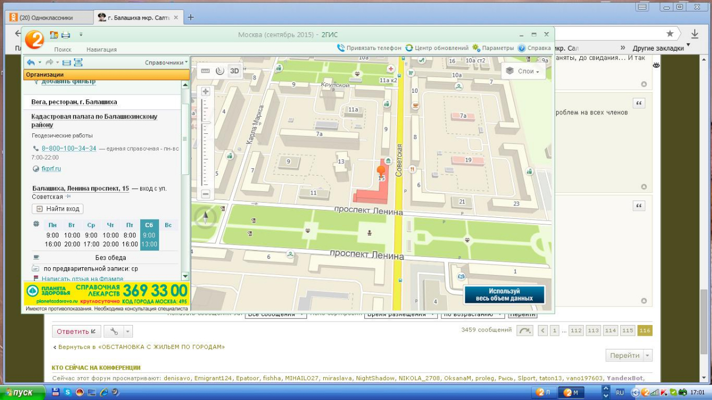The height and width of the screenshot is (400, 712).
Task: Zoom in with the map plus button
Action: 205,92
